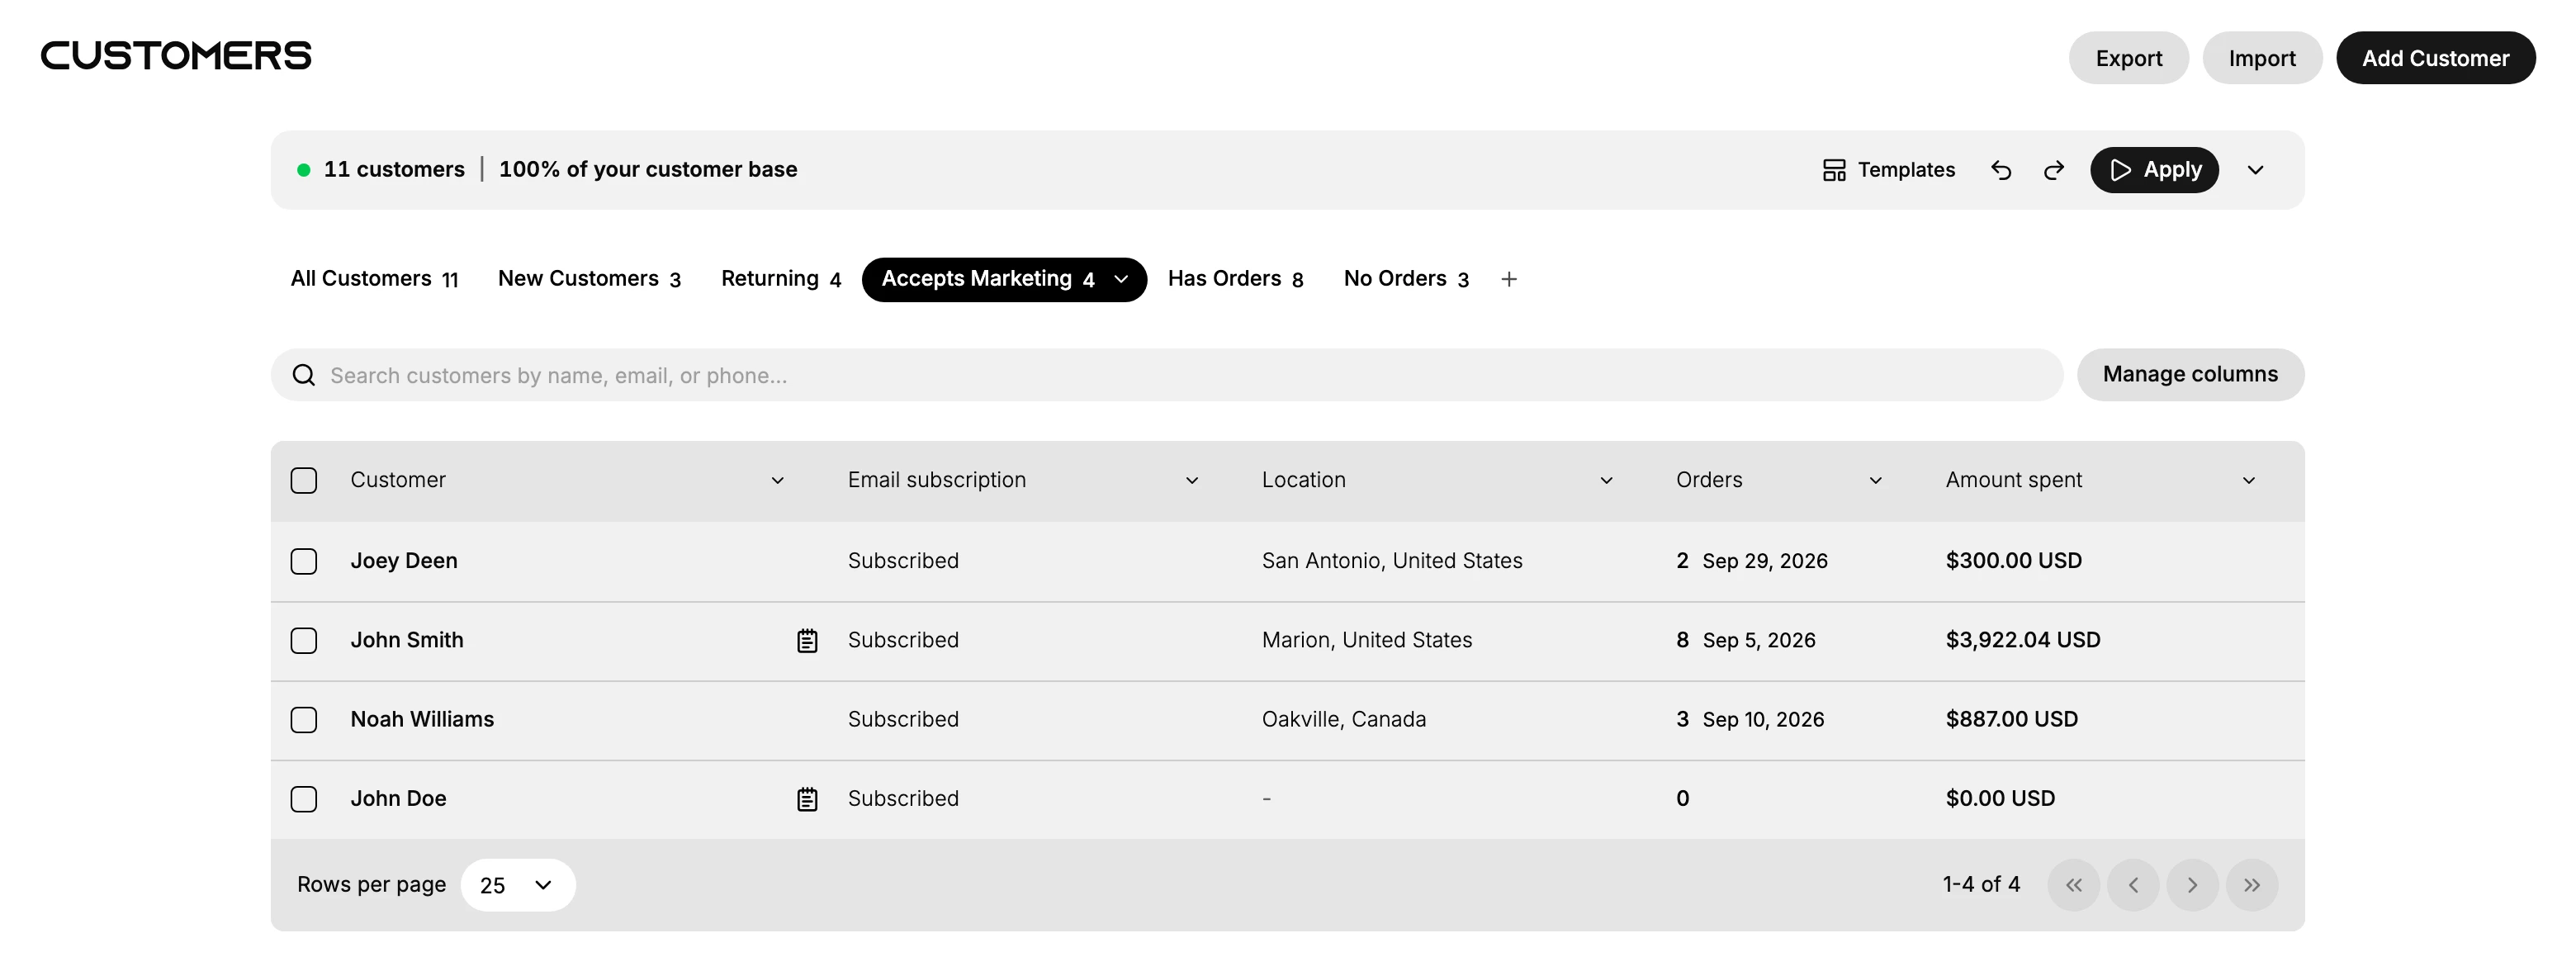Switch to Has Orders tab
The image size is (2576, 971).
click(x=1235, y=279)
